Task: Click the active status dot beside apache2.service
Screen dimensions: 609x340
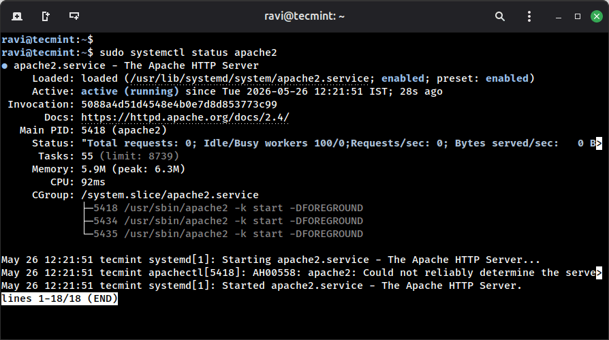Action: [5, 65]
